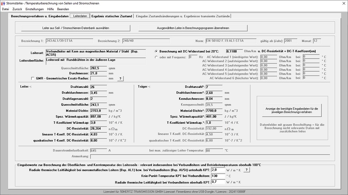Click the Knie-Punkt-Temperatur KPT input field
This screenshot has height=195, width=348.
pos(218,176)
